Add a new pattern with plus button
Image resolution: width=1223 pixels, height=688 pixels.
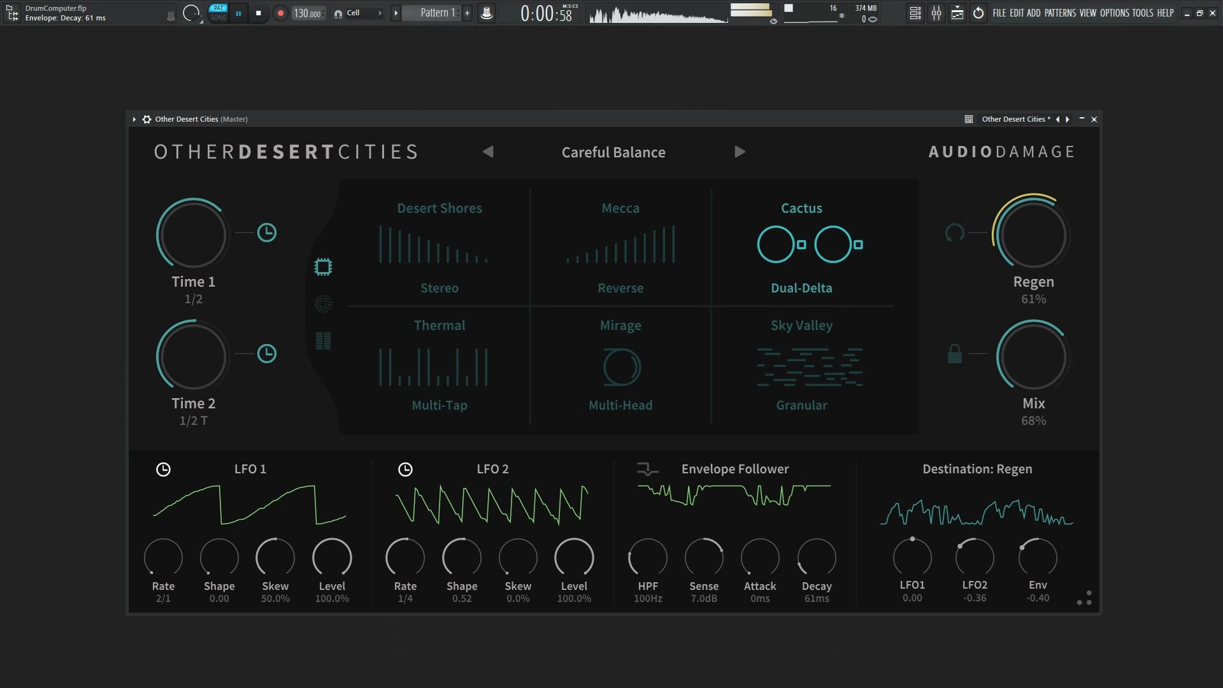coord(467,13)
